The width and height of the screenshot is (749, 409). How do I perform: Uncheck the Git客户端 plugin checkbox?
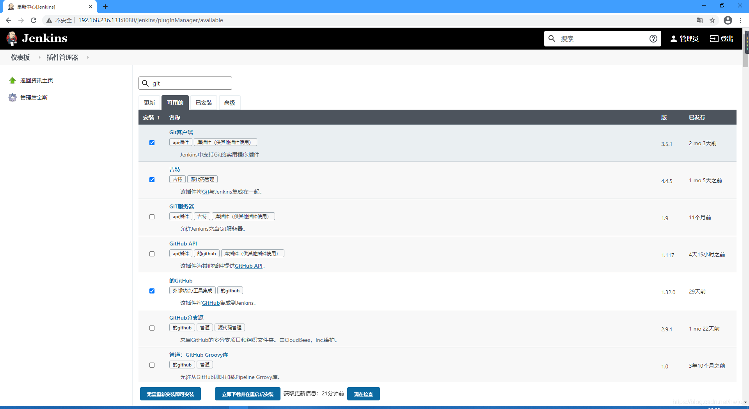tap(152, 143)
